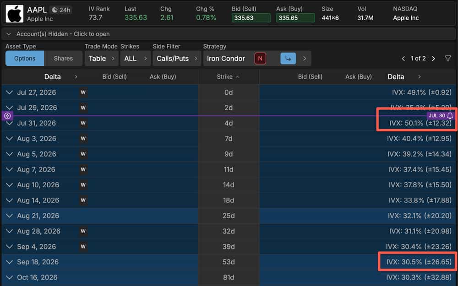
Task: Click IVX: 32.1% (±20.20) value
Action: tap(420, 216)
